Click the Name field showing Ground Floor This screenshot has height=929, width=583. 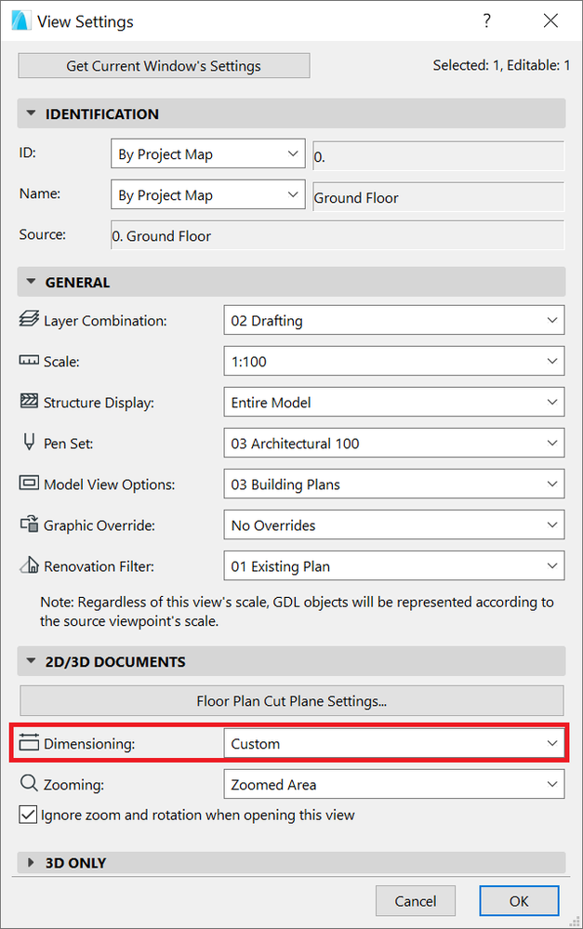(438, 197)
